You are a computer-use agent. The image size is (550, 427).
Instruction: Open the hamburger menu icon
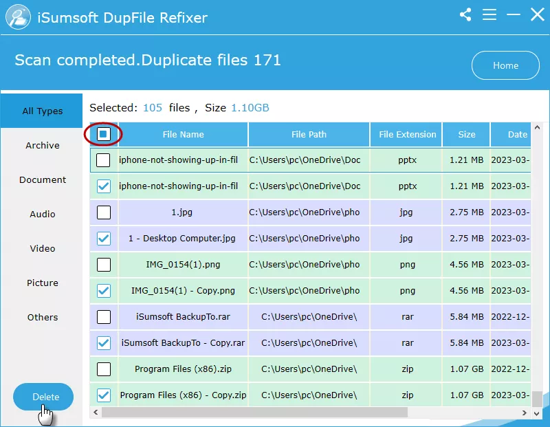pyautogui.click(x=489, y=14)
